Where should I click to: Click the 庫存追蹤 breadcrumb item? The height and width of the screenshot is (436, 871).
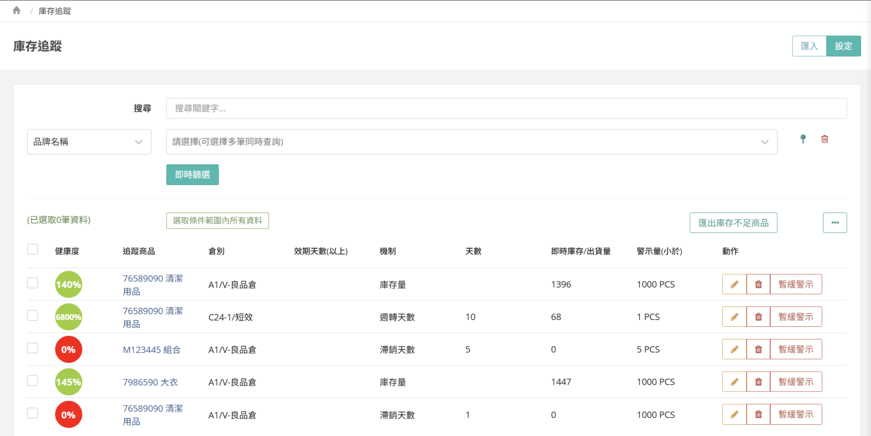coord(55,11)
